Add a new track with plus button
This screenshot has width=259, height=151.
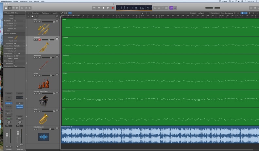28,16
